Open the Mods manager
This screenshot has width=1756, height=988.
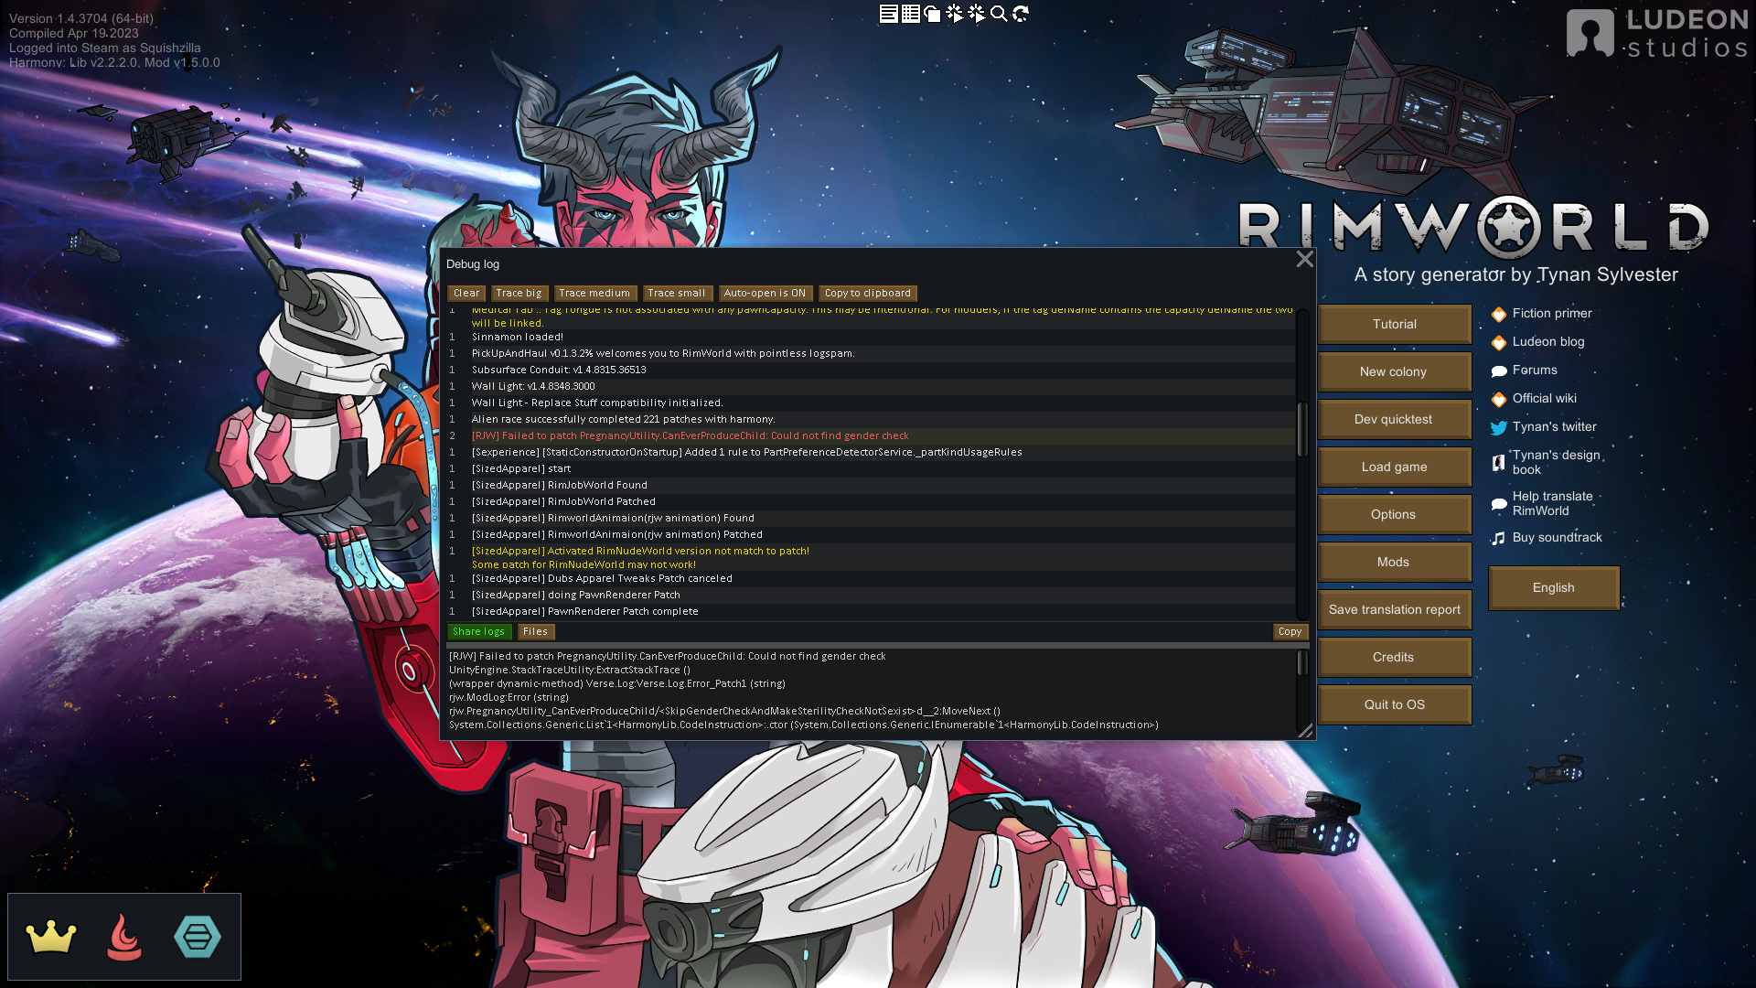1395,563
